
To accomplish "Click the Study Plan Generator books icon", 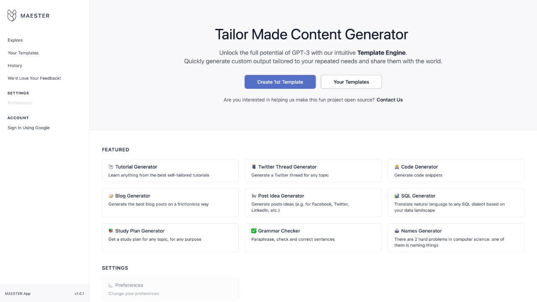I will [x=111, y=231].
